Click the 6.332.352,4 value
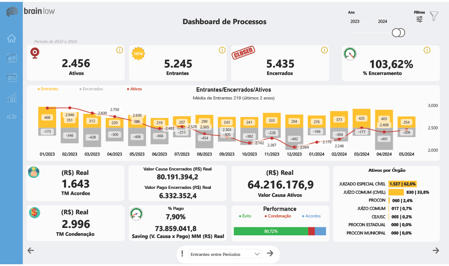Screen dimensions: 449x266 click(x=178, y=196)
